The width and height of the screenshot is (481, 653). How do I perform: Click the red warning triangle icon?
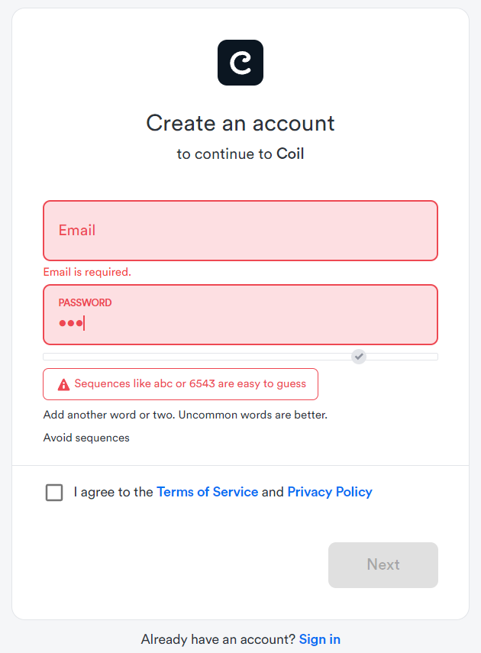(63, 384)
